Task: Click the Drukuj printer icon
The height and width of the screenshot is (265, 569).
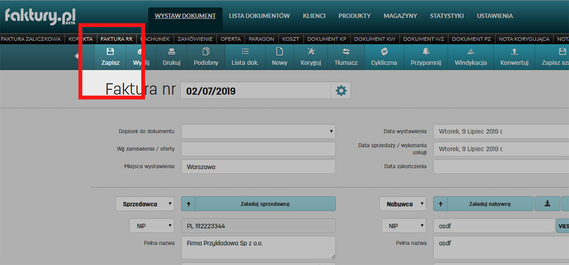Action: click(x=172, y=52)
